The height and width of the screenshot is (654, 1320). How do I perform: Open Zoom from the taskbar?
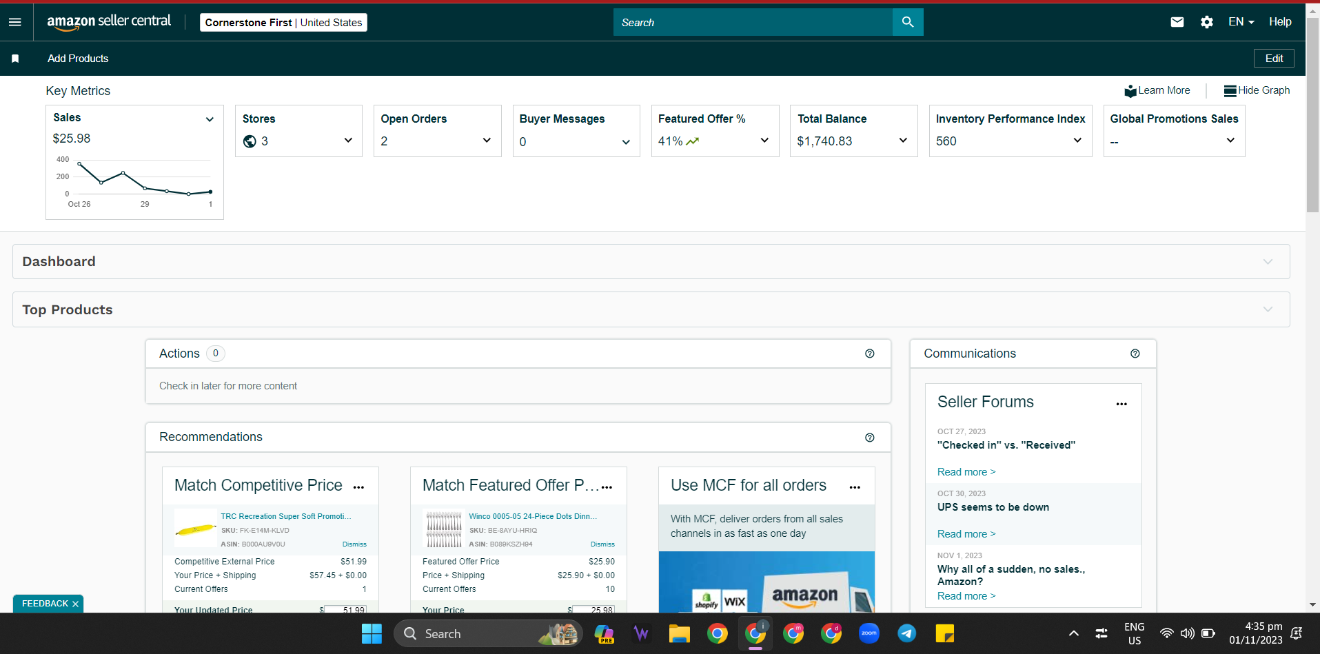(869, 633)
